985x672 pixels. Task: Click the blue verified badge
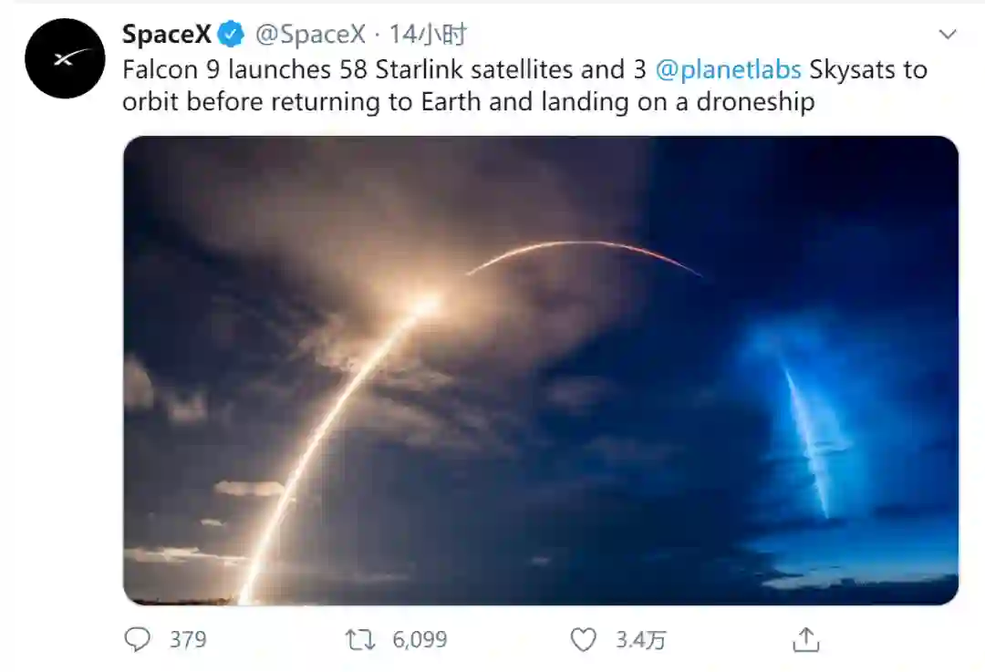pos(232,35)
